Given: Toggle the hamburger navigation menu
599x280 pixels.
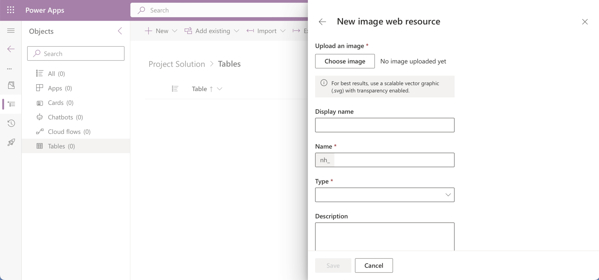Looking at the screenshot, I should 11,31.
